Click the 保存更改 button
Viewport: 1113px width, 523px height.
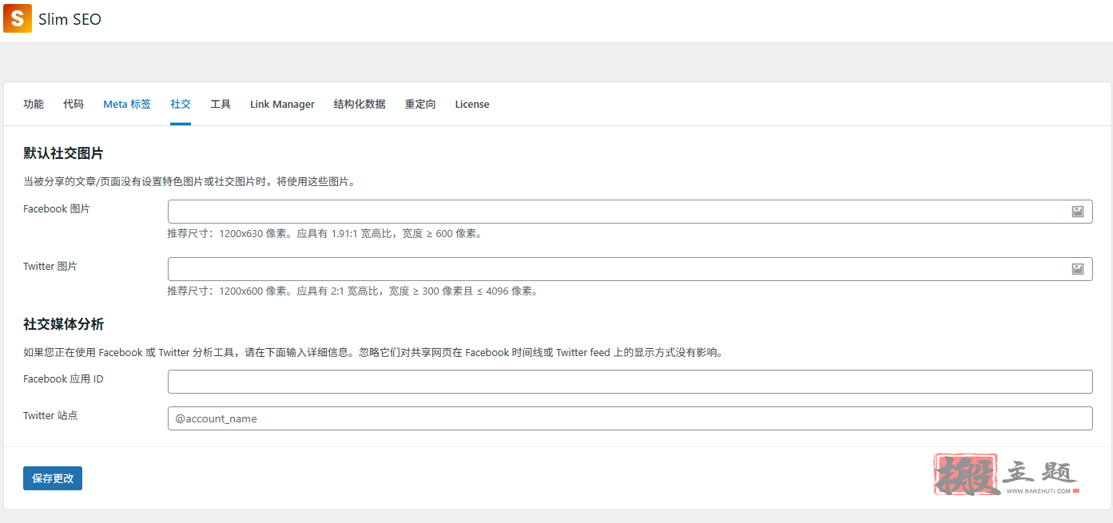[x=53, y=478]
